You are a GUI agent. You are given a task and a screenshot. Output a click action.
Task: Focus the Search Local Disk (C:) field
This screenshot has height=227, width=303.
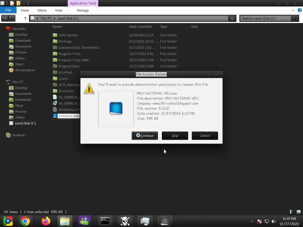point(265,18)
